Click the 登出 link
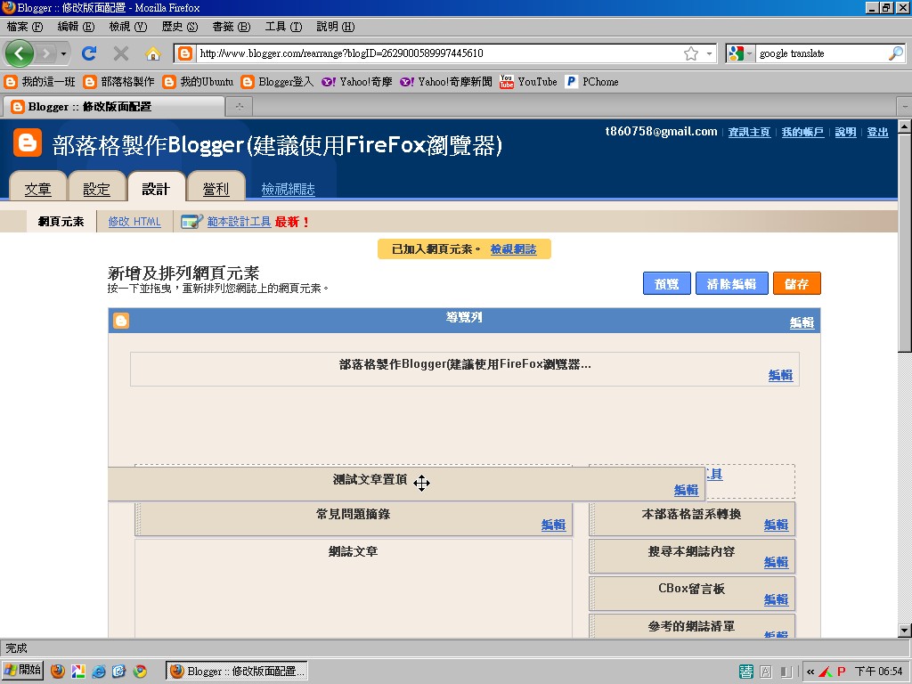912x684 pixels. (x=877, y=132)
